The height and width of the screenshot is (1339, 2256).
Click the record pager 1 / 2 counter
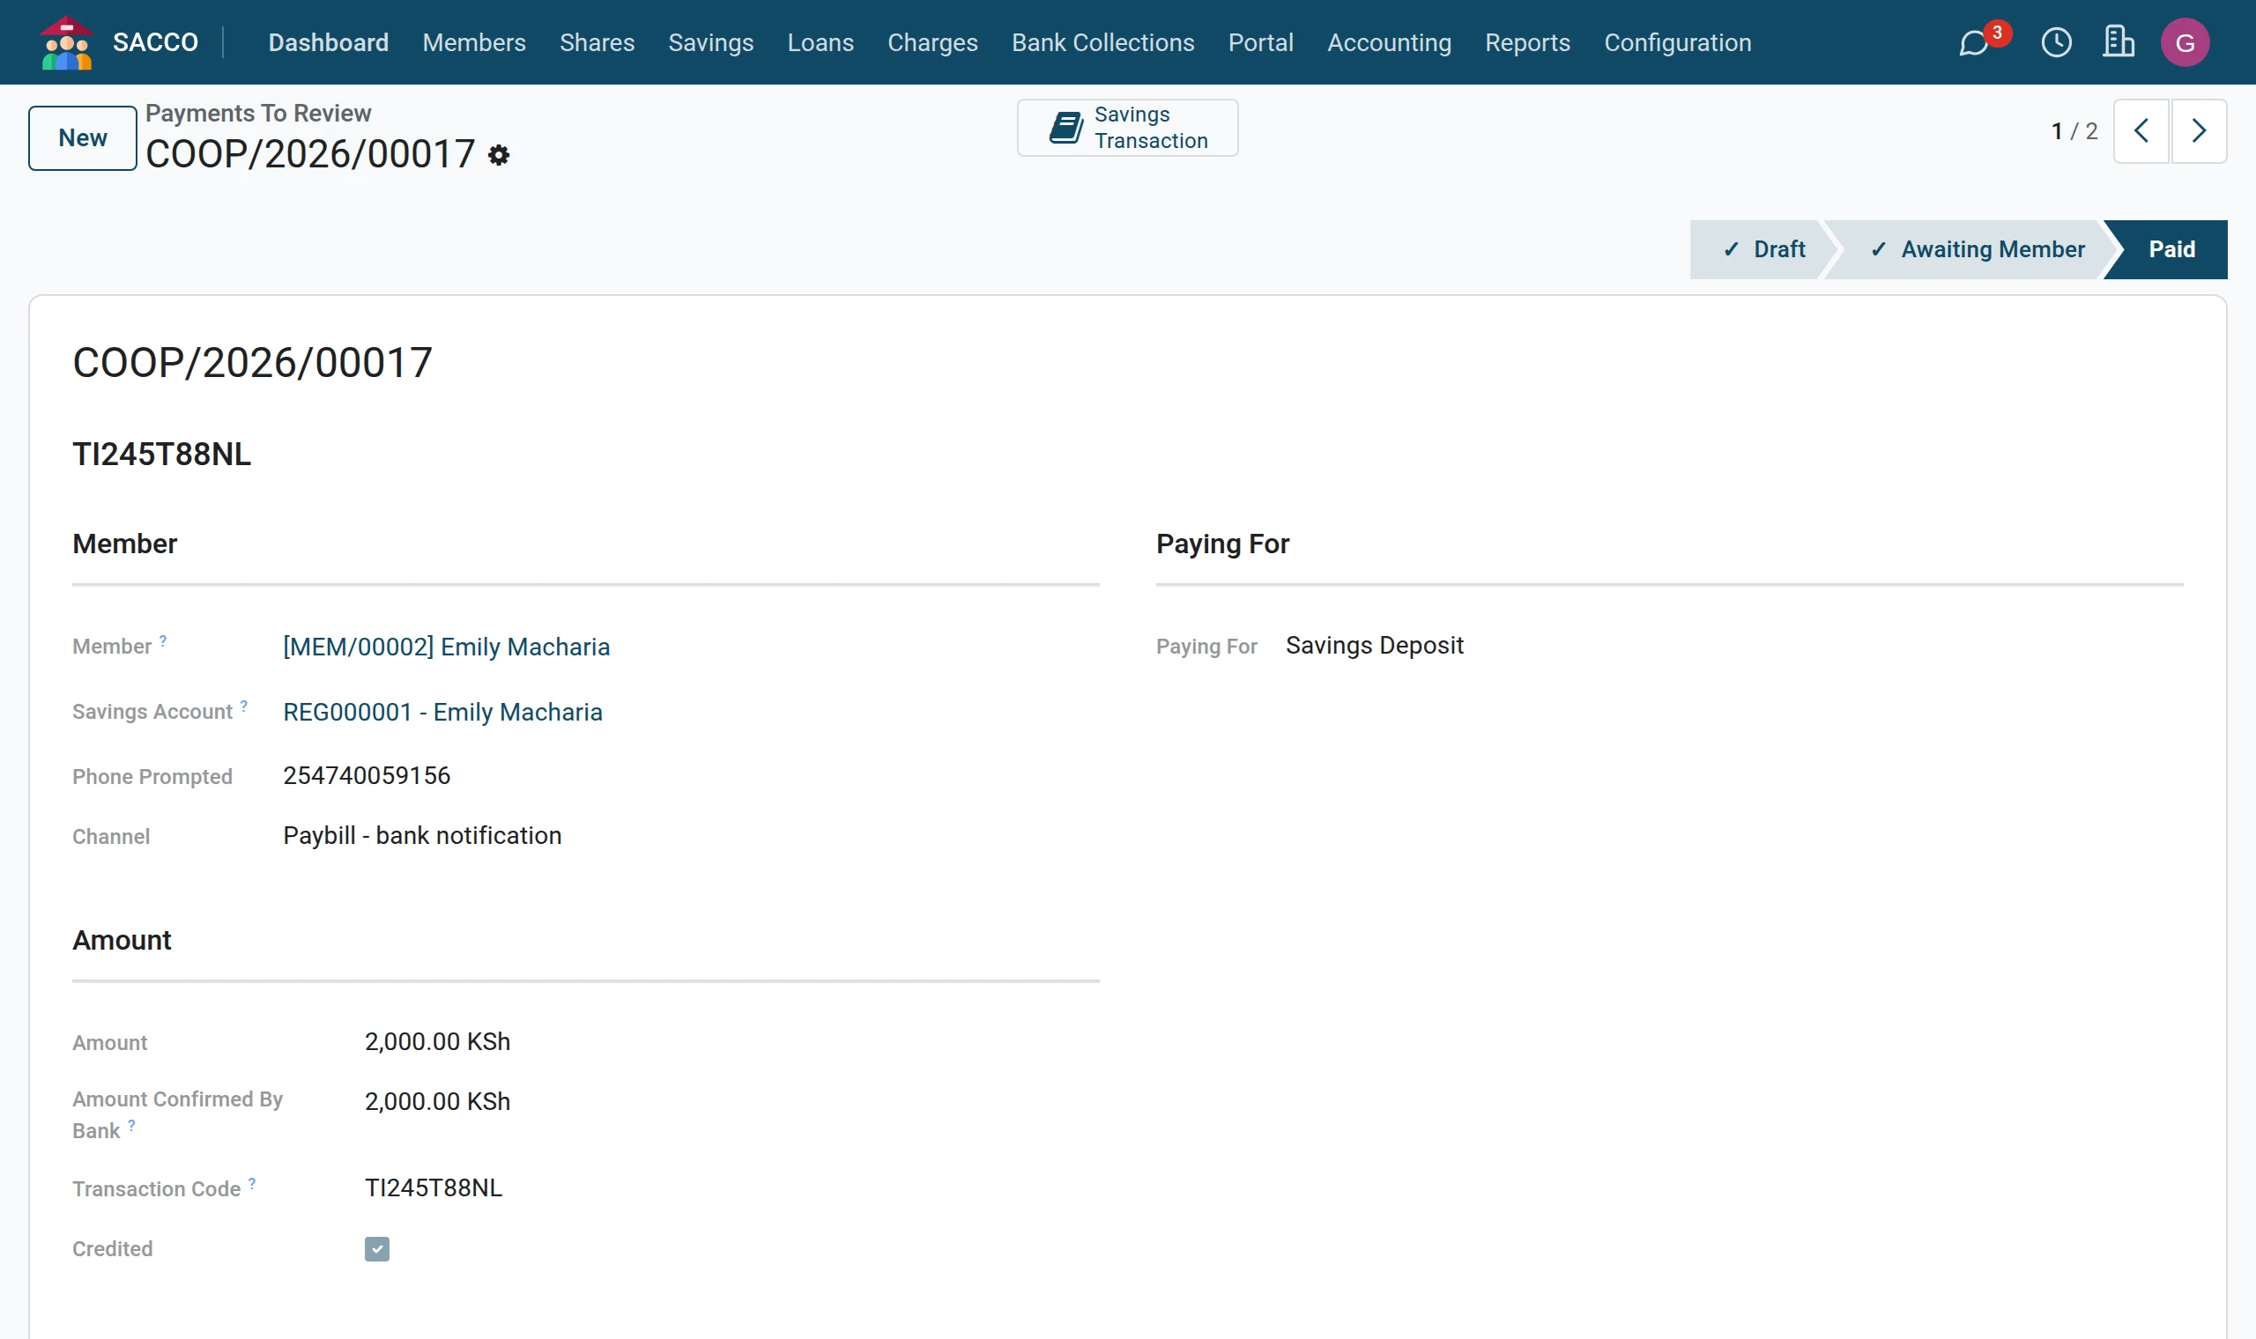click(x=2074, y=132)
